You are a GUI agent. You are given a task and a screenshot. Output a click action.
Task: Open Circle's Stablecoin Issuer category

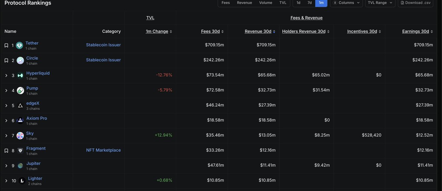pyautogui.click(x=104, y=60)
